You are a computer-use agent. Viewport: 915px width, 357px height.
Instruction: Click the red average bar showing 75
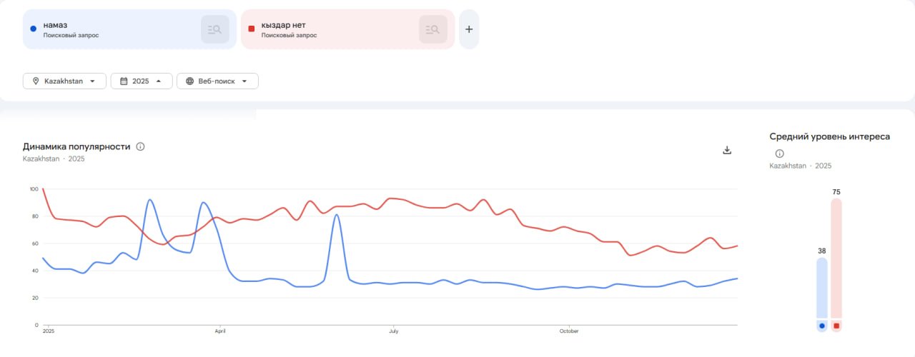(x=836, y=257)
